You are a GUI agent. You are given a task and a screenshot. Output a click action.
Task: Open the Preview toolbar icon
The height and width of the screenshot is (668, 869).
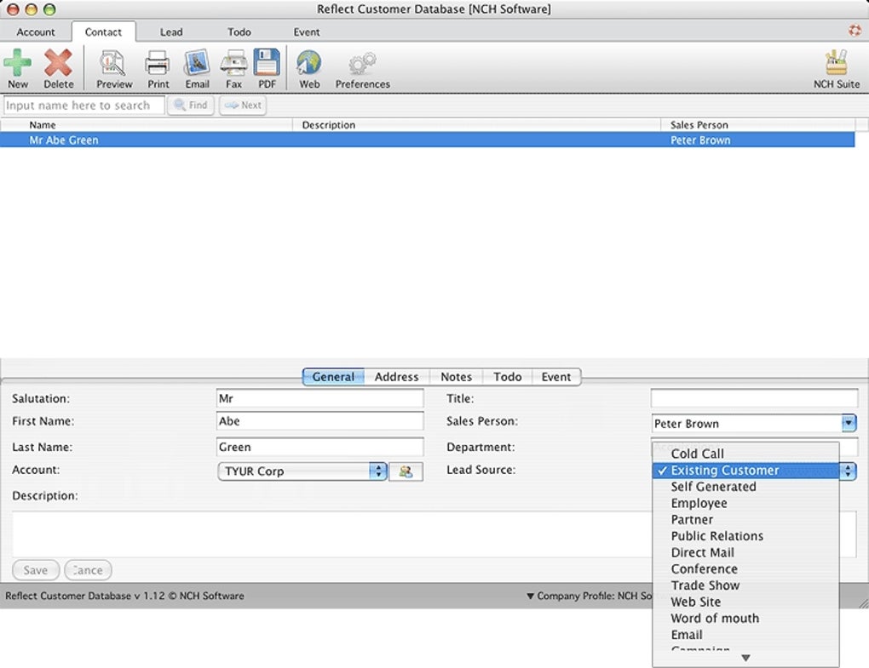click(x=114, y=69)
